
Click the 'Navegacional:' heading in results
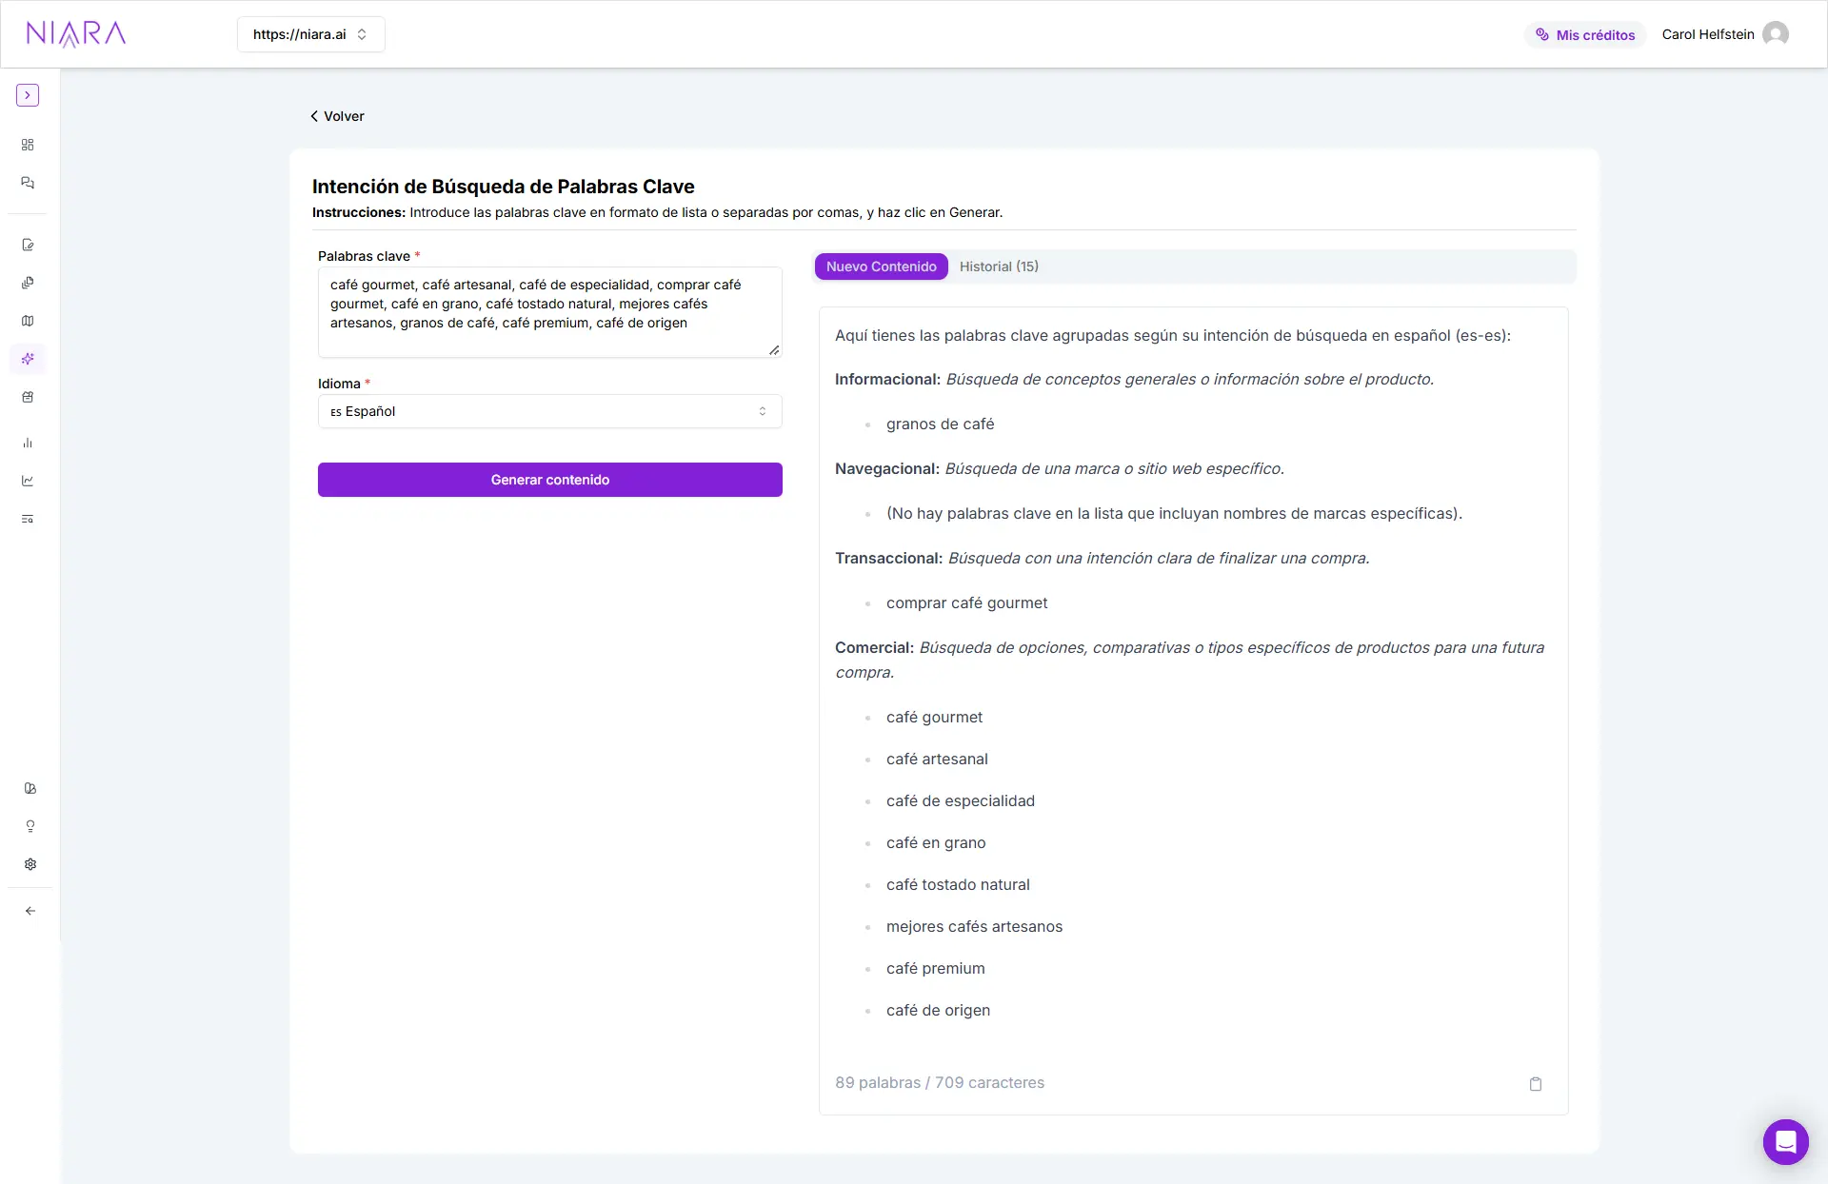click(x=887, y=468)
